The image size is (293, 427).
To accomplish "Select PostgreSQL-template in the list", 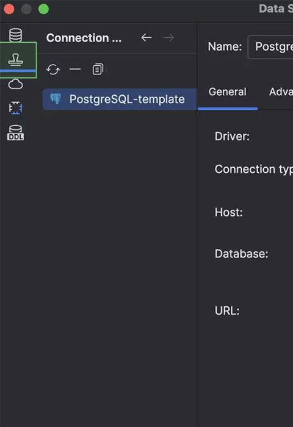I will [120, 99].
